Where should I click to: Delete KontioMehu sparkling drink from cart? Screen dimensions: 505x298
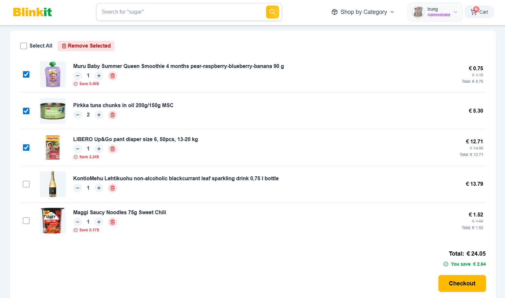click(113, 188)
